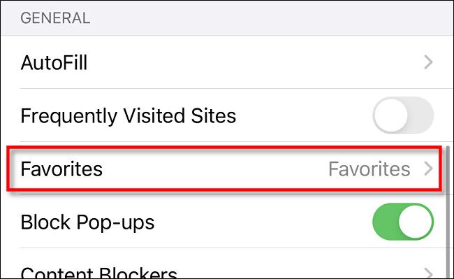Open the Favorites setting via its black label
454x279 pixels.
(x=61, y=169)
